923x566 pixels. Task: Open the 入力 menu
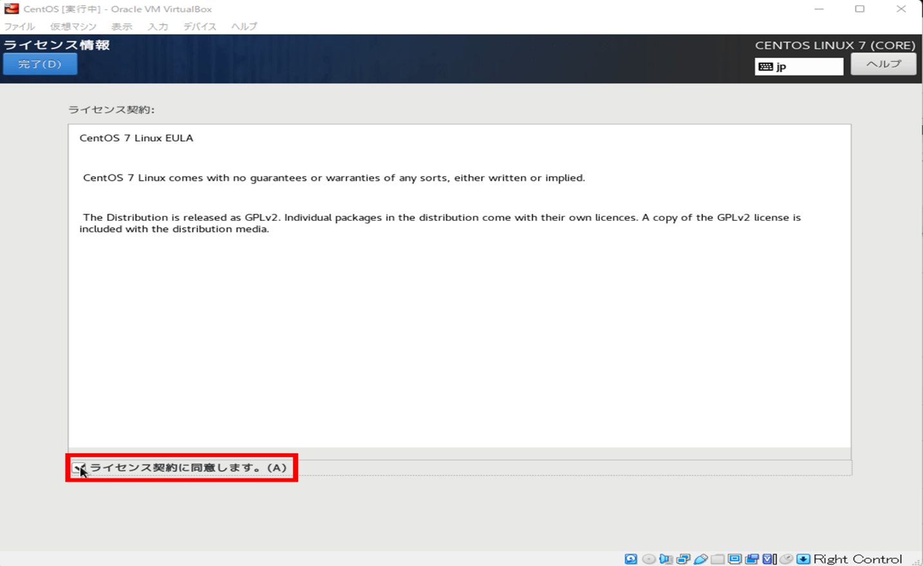tap(158, 26)
